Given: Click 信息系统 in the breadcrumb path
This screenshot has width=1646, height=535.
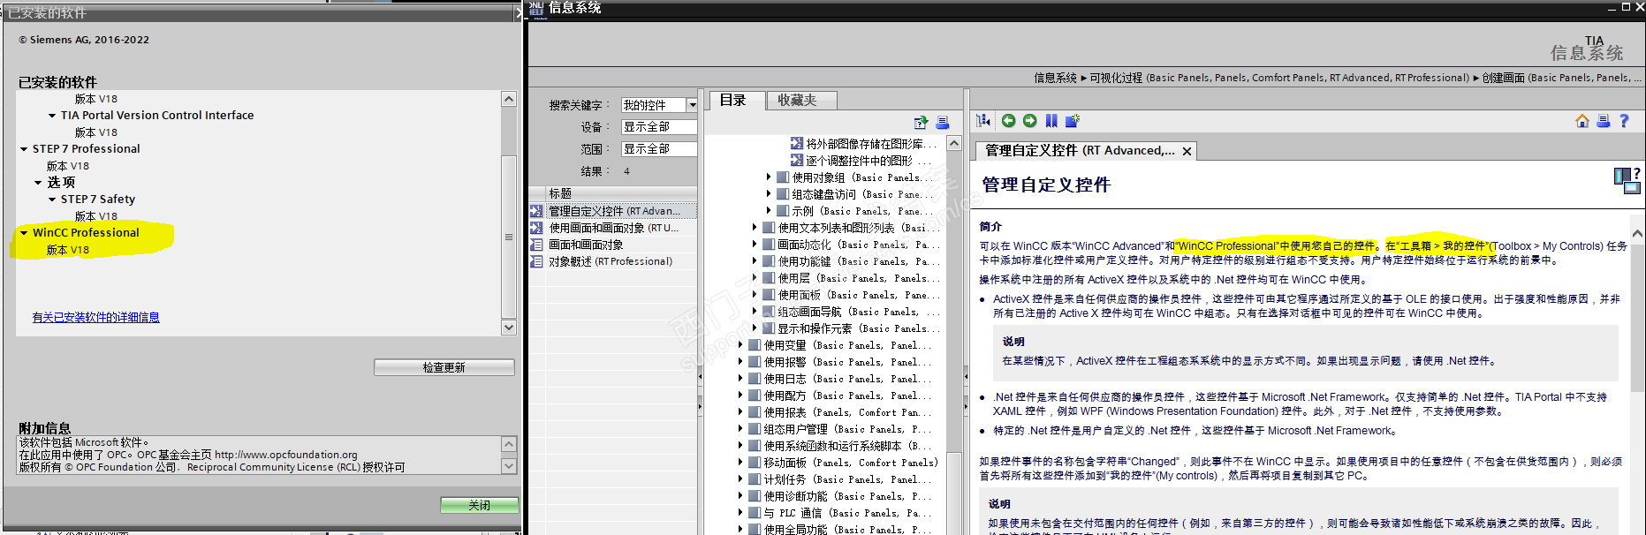Looking at the screenshot, I should [x=1056, y=78].
